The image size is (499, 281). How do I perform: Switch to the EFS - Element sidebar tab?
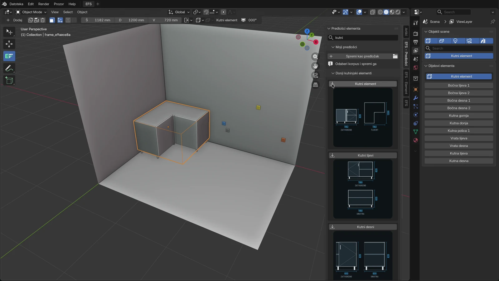click(406, 83)
